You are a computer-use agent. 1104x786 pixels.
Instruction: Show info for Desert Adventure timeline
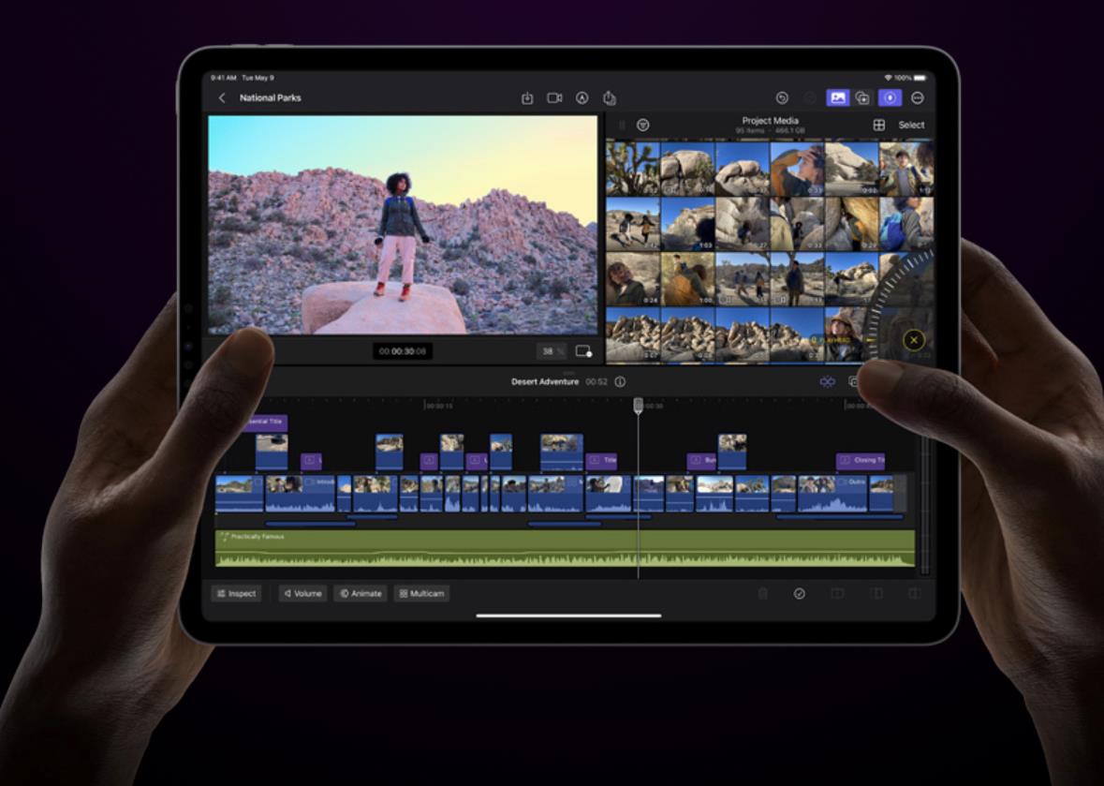click(x=620, y=382)
